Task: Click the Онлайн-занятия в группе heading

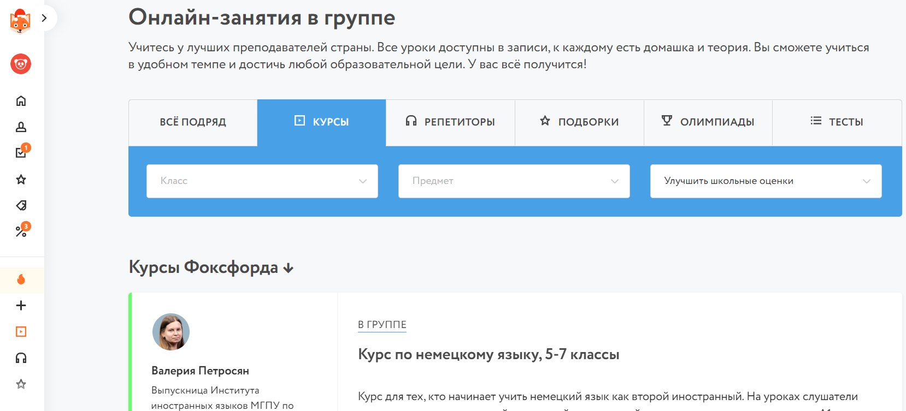Action: [262, 17]
